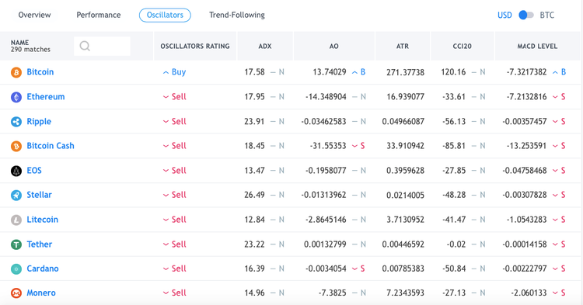Click Cardano's ATR value 0.00785383
The image size is (583, 305).
[x=403, y=269]
